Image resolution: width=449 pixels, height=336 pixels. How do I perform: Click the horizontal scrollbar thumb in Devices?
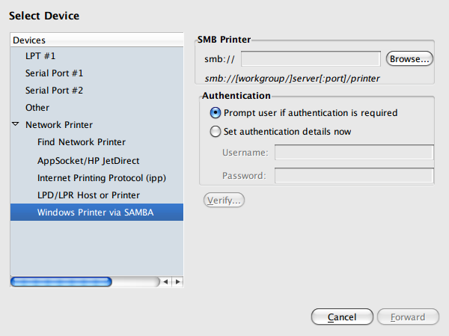(61, 281)
